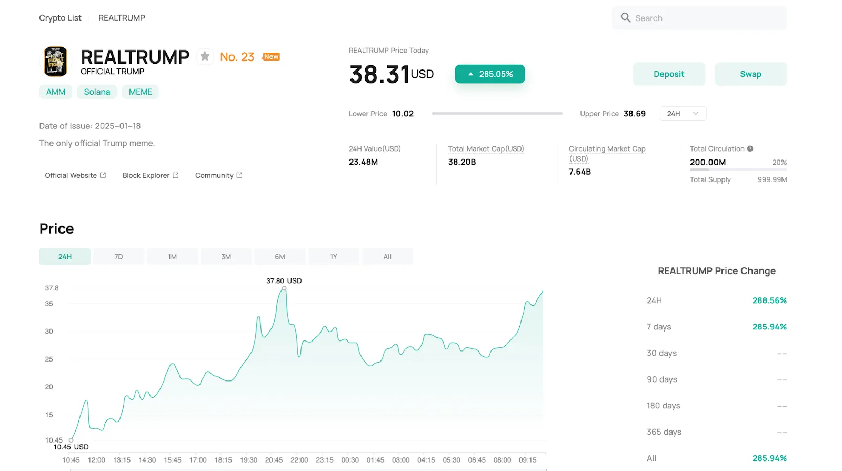
Task: Switch chart to 7D
Action: pos(118,257)
